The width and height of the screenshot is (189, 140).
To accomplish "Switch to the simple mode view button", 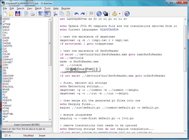I will 40,14.
